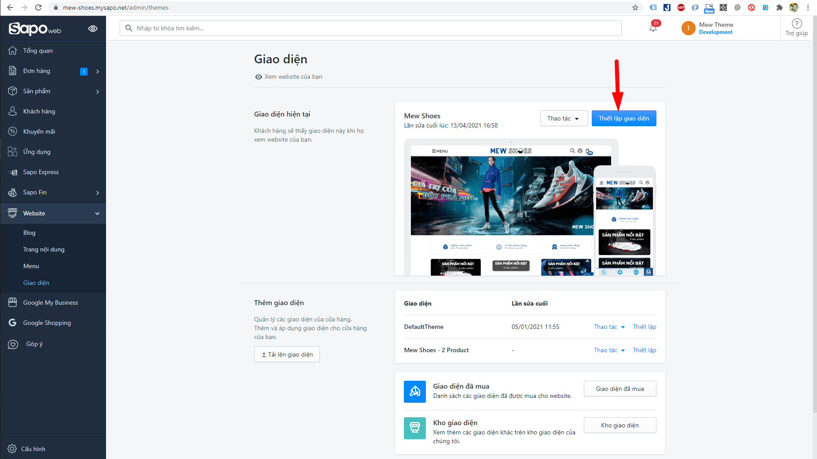Image resolution: width=817 pixels, height=459 pixels.
Task: Open the browser extensions puzzle icon
Action: pyautogui.click(x=780, y=7)
